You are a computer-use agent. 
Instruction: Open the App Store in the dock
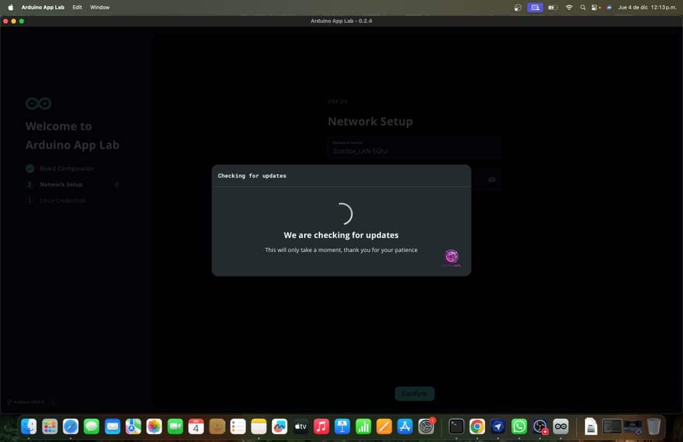[x=405, y=426]
